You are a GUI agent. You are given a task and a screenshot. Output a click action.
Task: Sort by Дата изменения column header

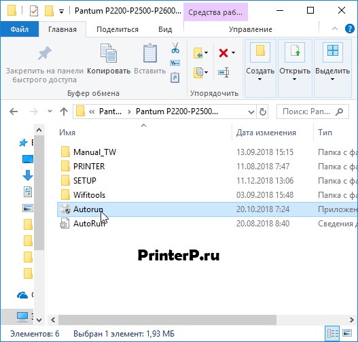click(266, 133)
